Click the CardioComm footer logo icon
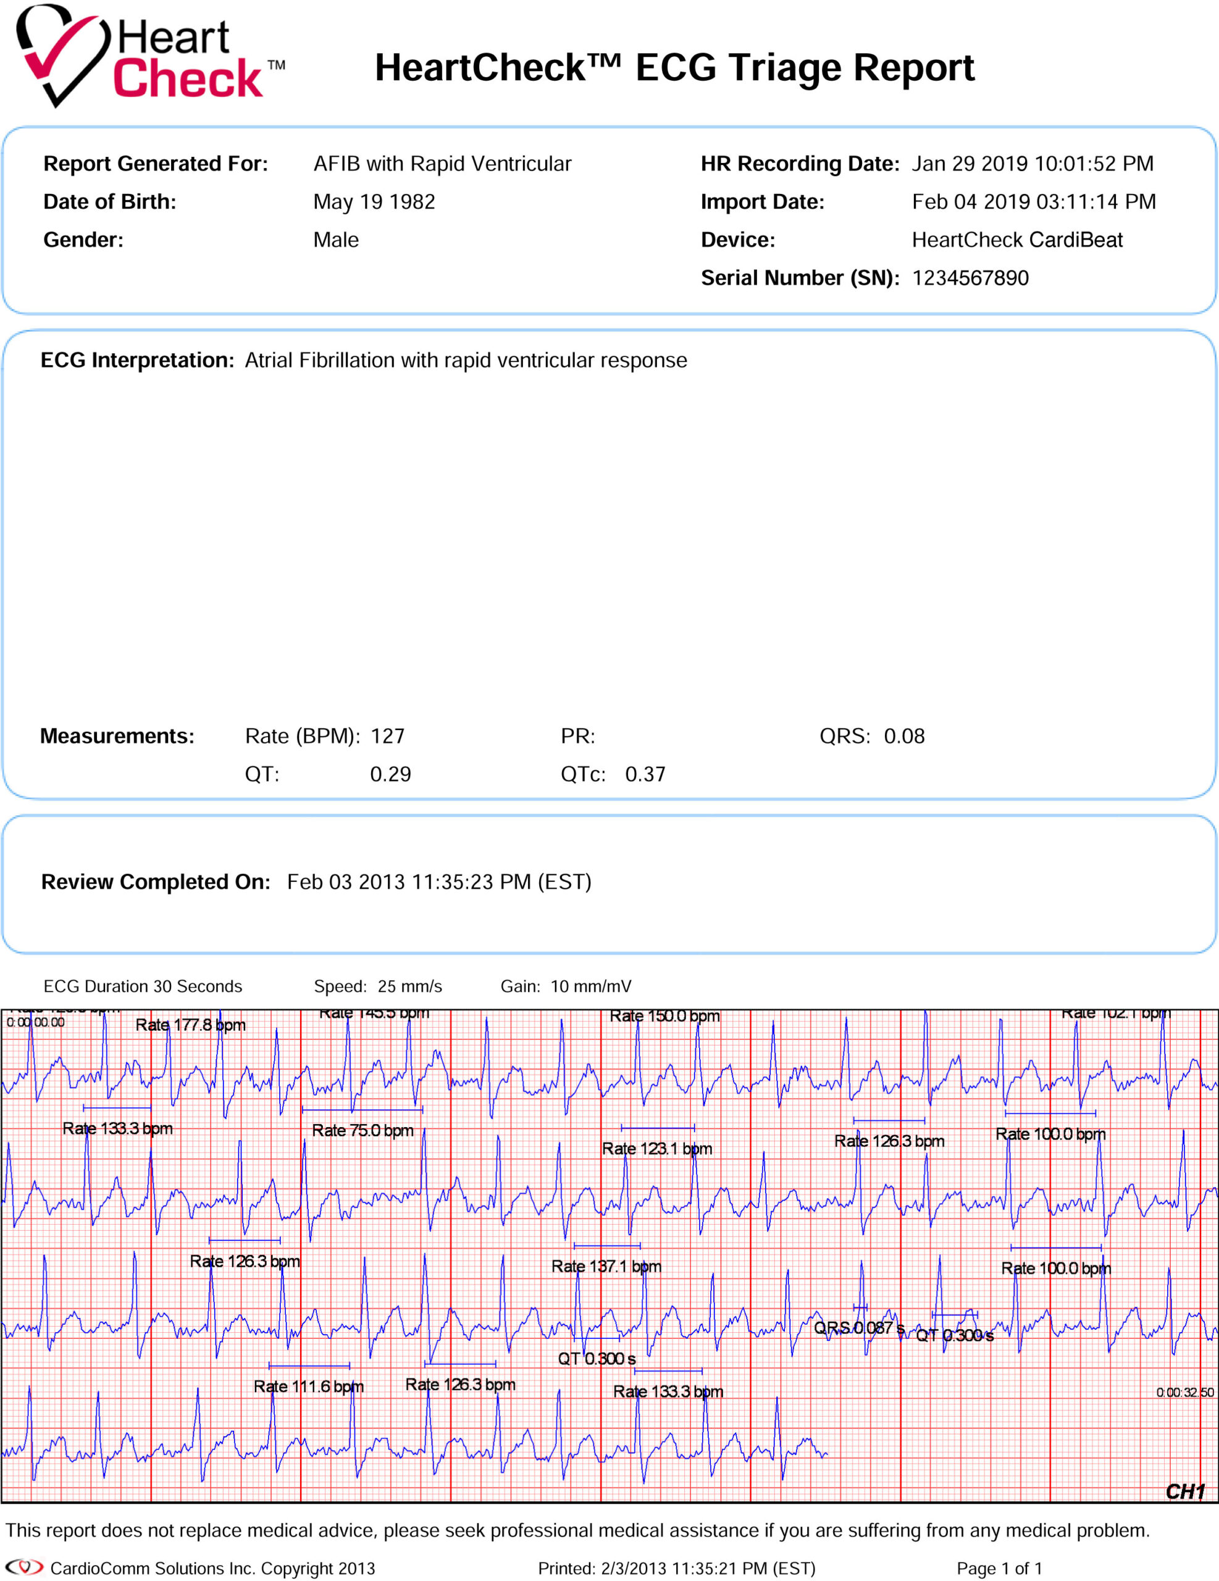The image size is (1219, 1581). pos(25,1567)
